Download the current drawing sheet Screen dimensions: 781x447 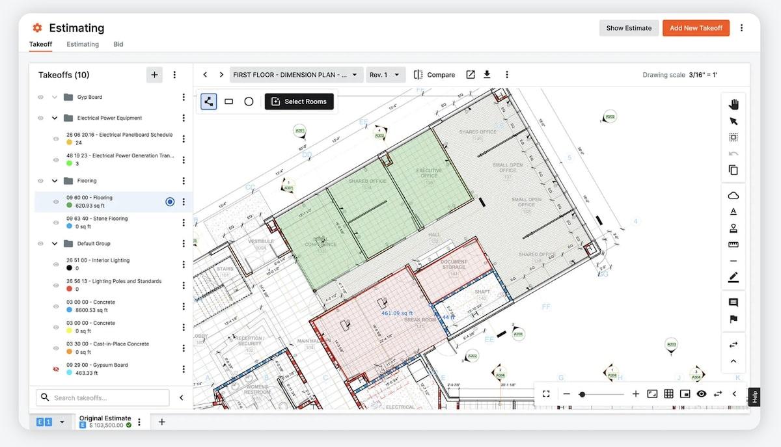(x=487, y=75)
